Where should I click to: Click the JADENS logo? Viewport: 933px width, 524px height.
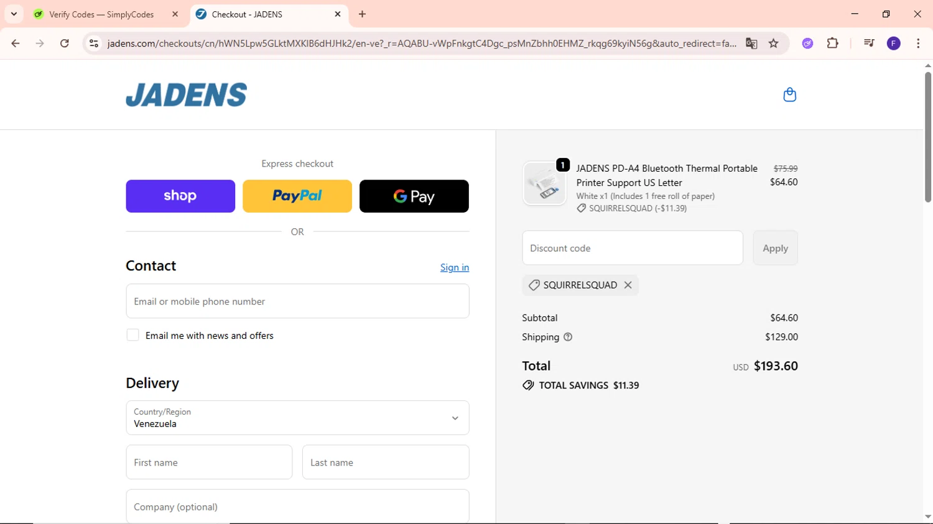point(187,94)
